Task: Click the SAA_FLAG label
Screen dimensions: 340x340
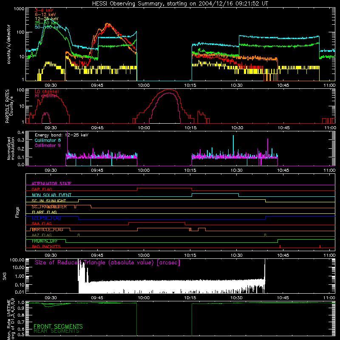Action: [x=42, y=224]
